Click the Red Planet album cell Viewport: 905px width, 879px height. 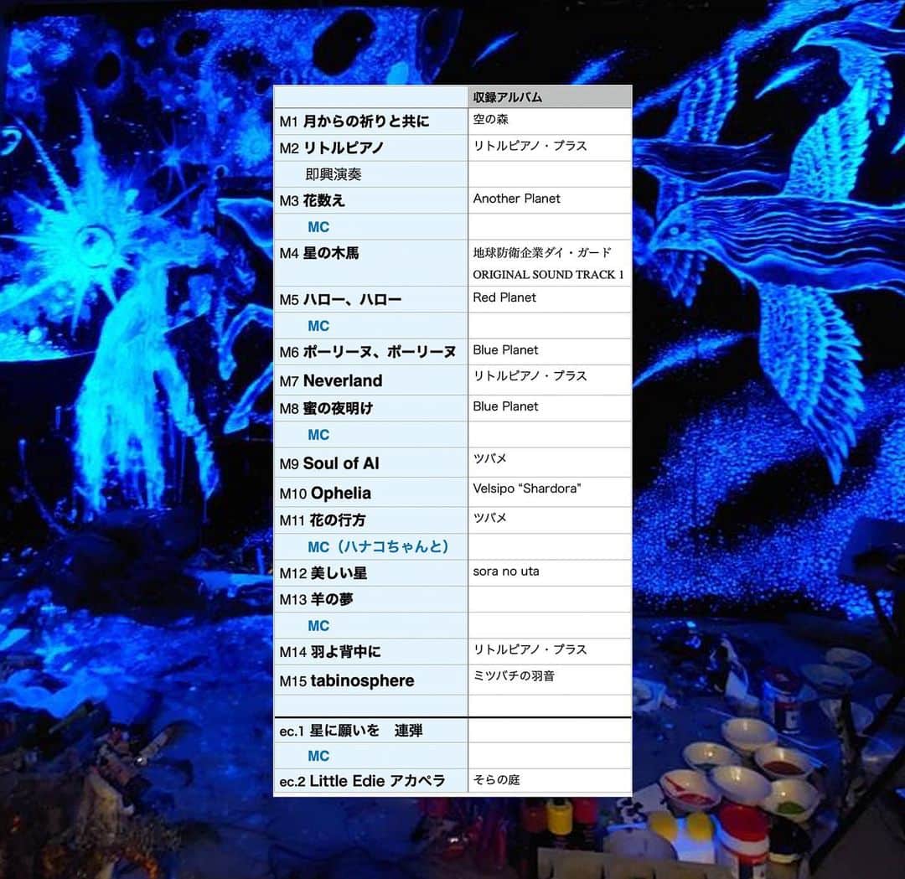point(550,299)
